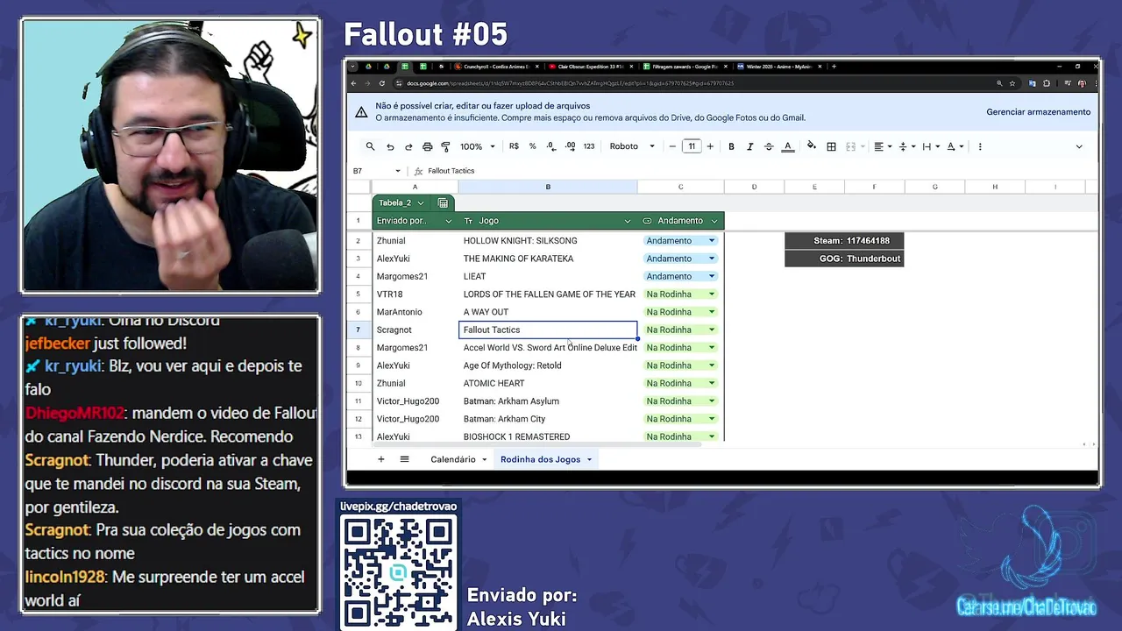Select the GOG: Thunderbout cell
Screen dimensions: 1122x631
click(843, 259)
